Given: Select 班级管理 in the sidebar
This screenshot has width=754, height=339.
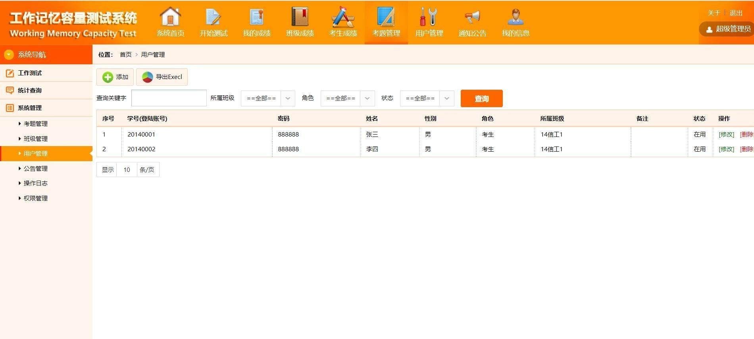Looking at the screenshot, I should 35,139.
